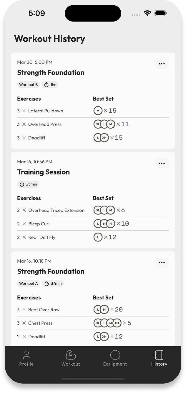Image resolution: width=186 pixels, height=393 pixels.
Task: Toggle the XH band on Deadlift best set
Action: click(104, 137)
